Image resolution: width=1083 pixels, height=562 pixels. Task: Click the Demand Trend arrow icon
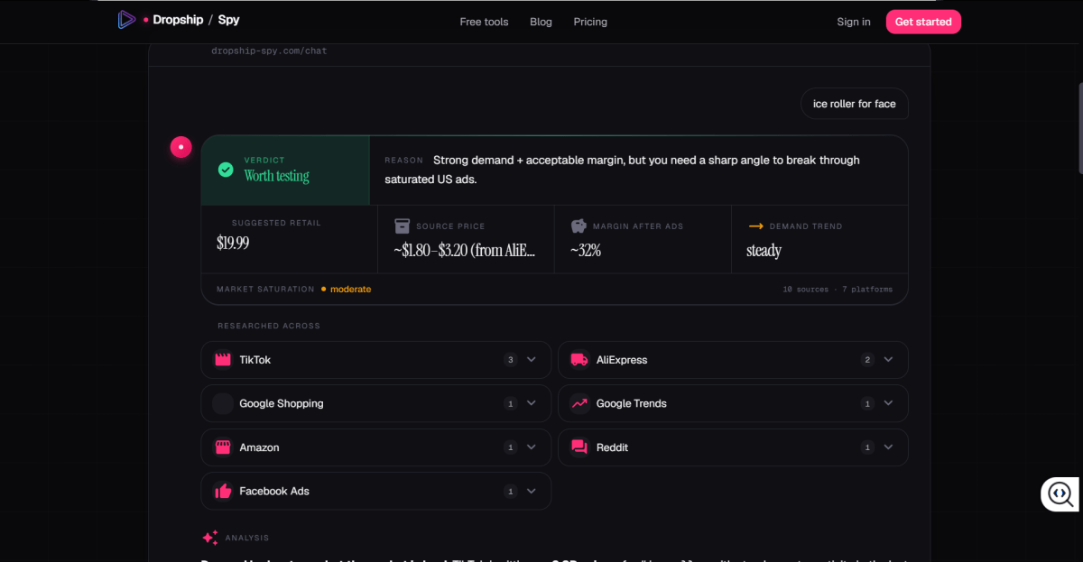[x=755, y=226]
